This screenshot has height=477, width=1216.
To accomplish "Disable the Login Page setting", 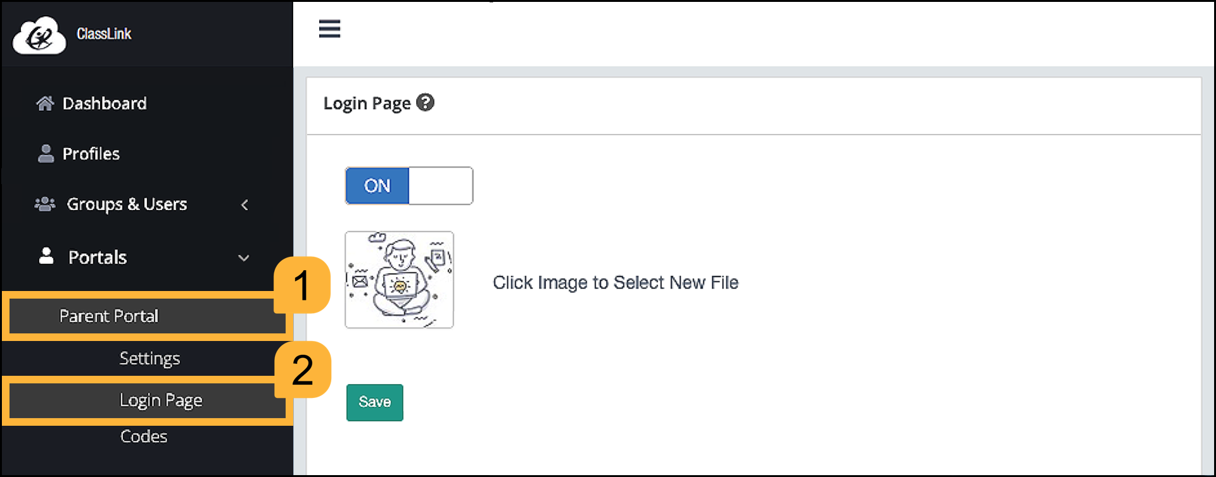I will (441, 185).
